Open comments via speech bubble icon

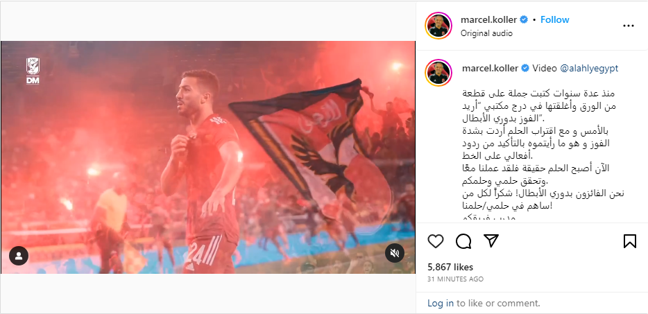point(463,241)
